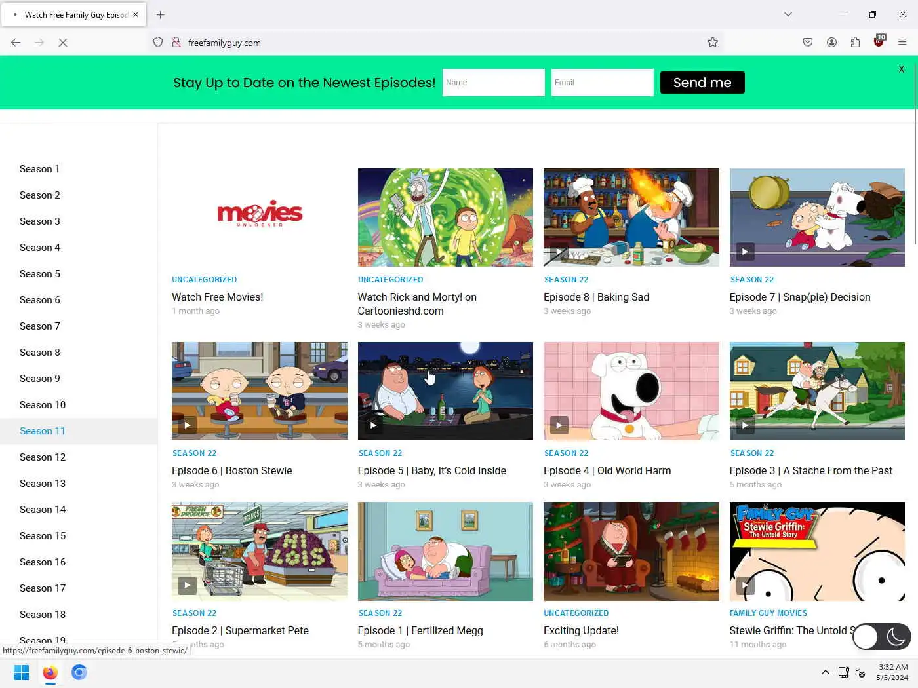This screenshot has width=918, height=688.
Task: Click the Email input field
Action: (602, 83)
